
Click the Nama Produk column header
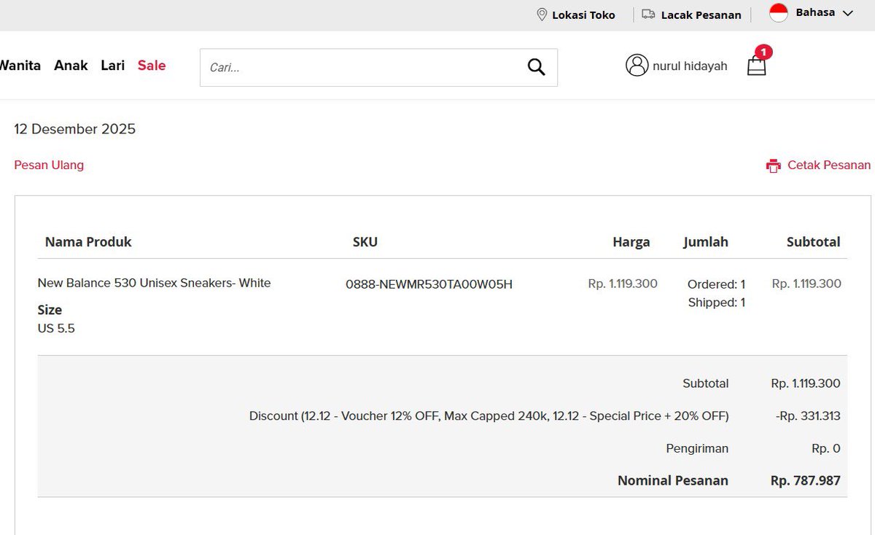[x=88, y=242]
